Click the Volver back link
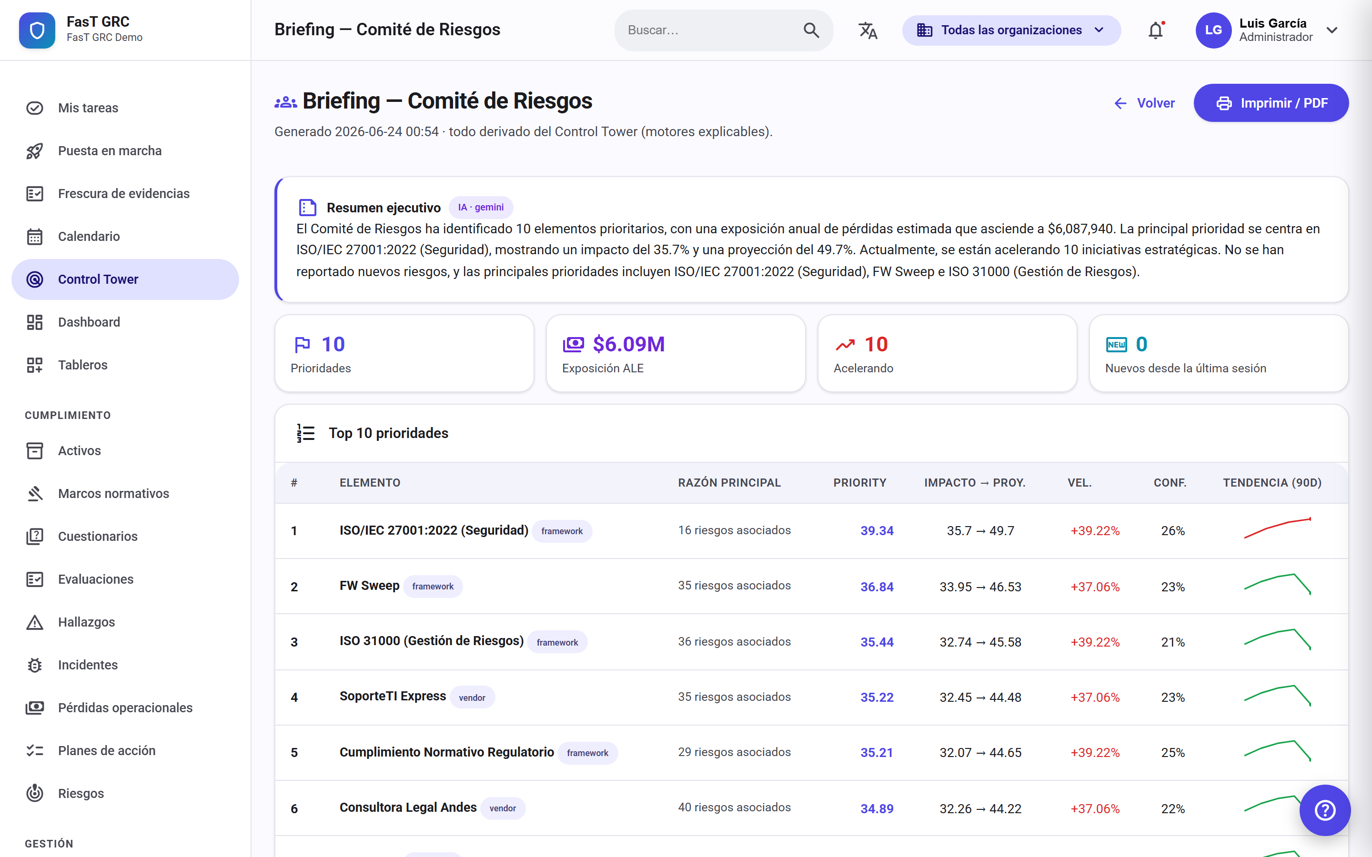1372x857 pixels. [1144, 102]
